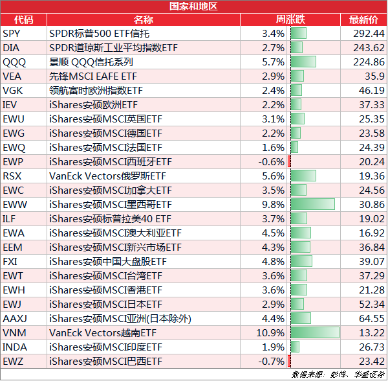This screenshot has width=388, height=381.
Task: Select iShares安硕中国大盘股ETF name cell
Action: tap(144, 262)
